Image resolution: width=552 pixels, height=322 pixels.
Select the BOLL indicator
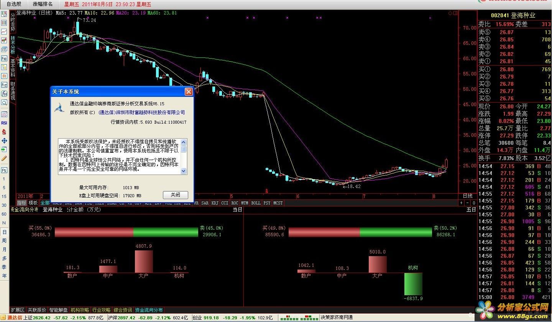256,203
